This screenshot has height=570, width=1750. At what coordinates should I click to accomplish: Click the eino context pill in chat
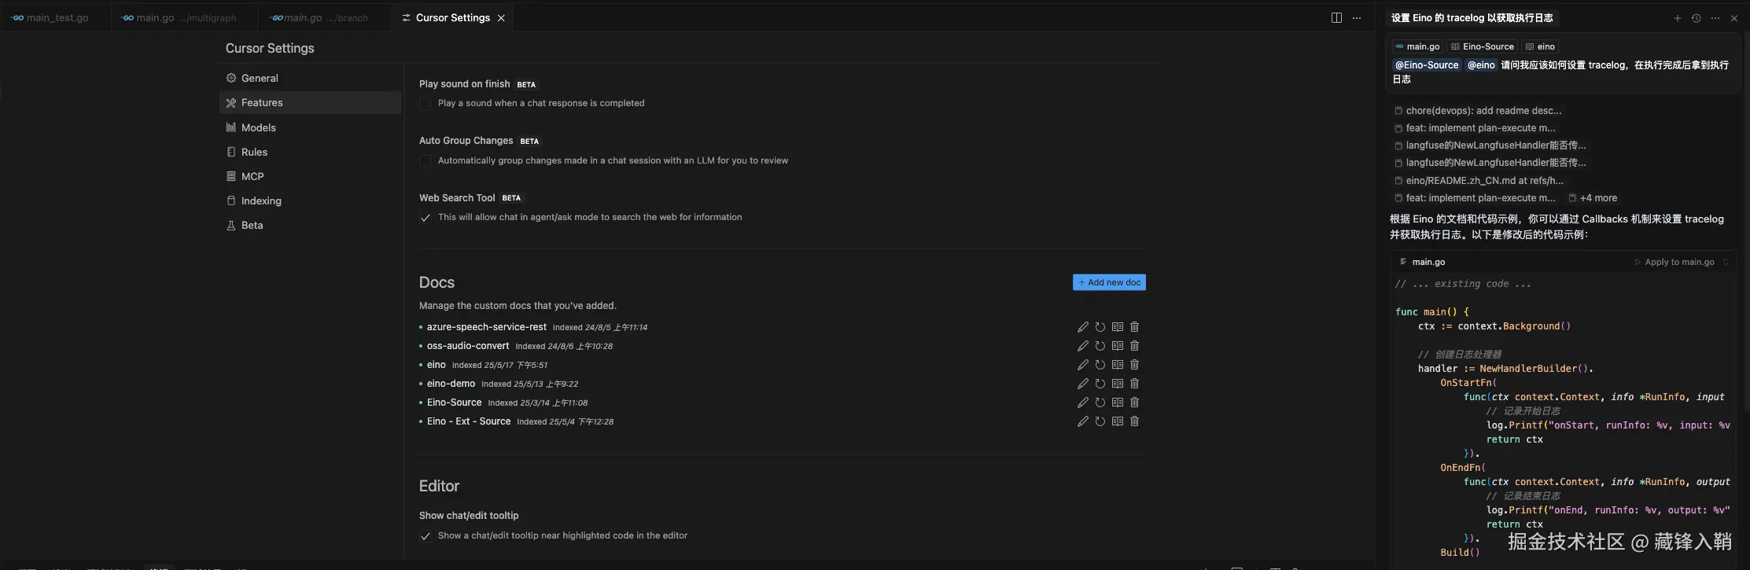coord(1540,46)
